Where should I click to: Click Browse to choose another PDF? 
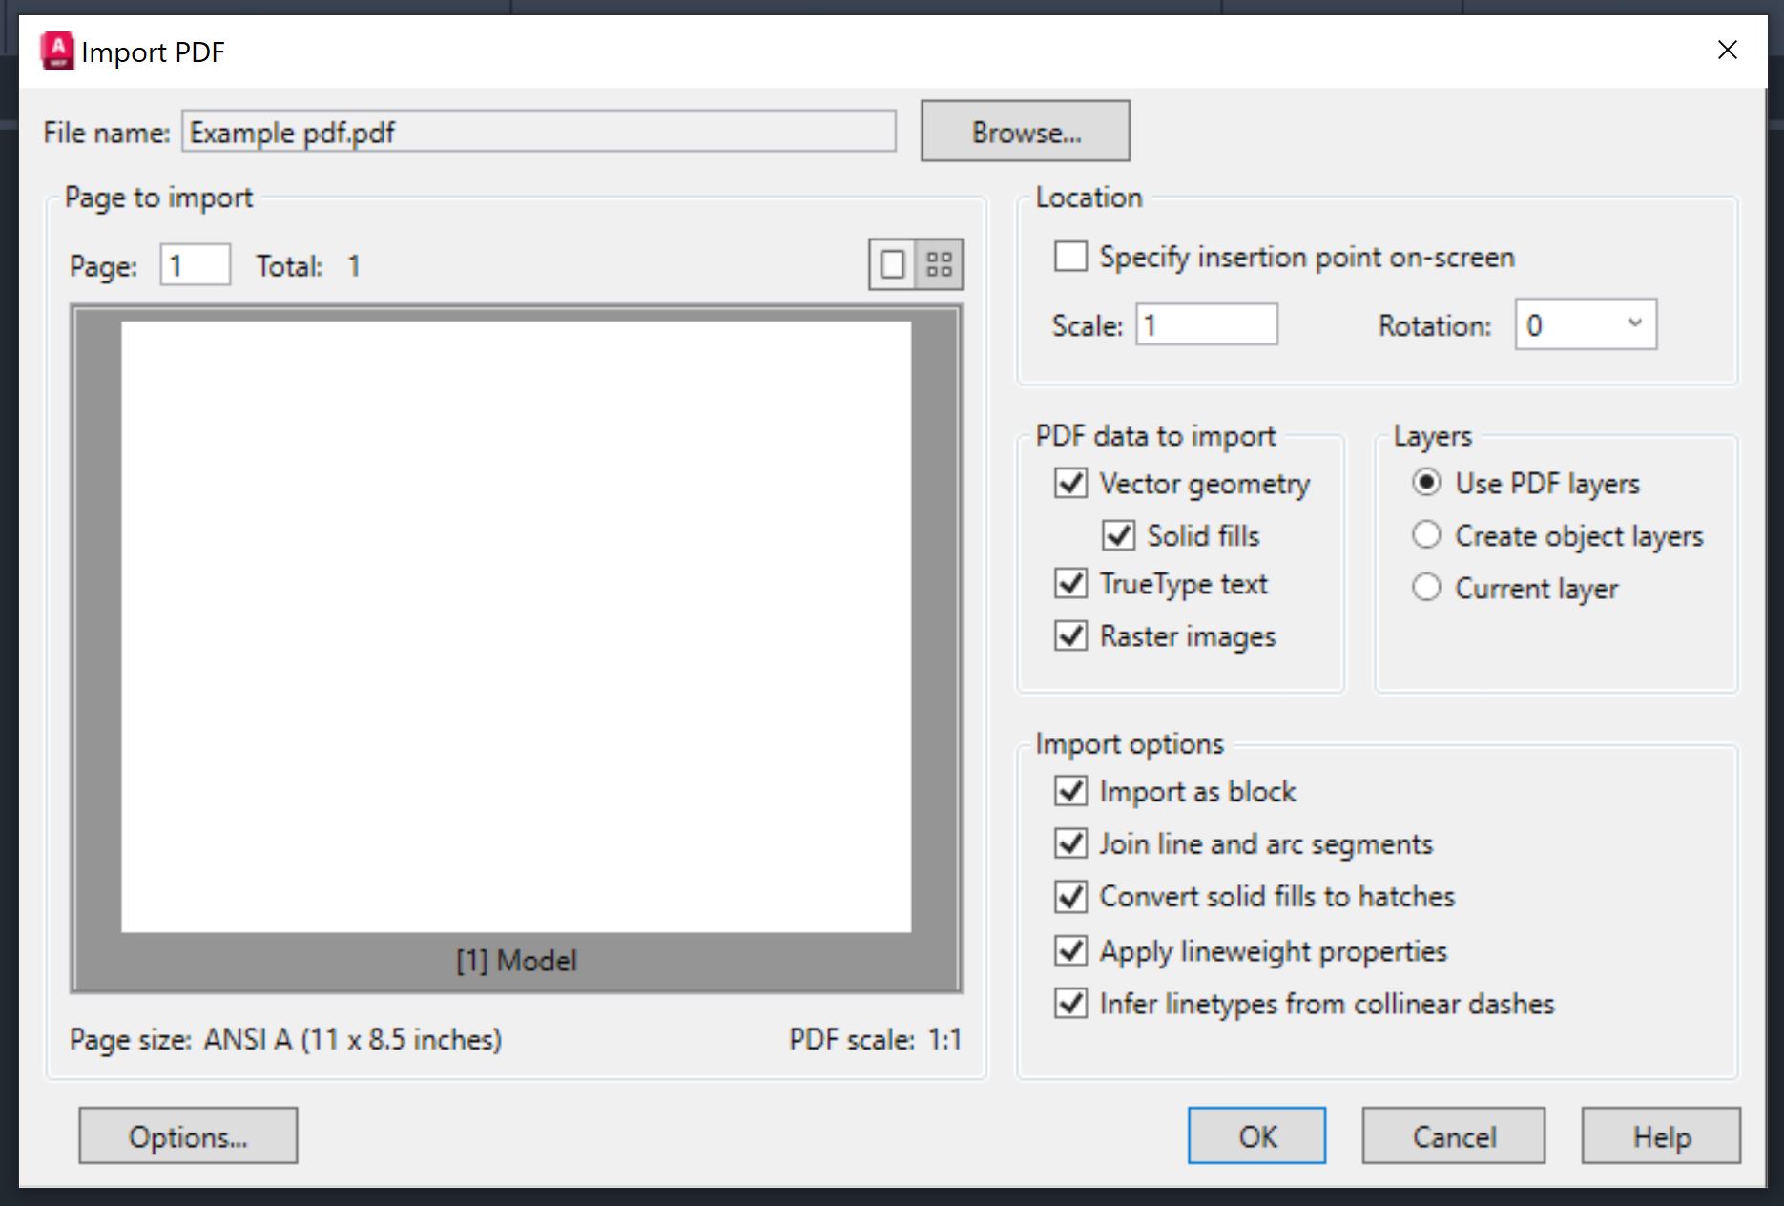[x=1024, y=132]
